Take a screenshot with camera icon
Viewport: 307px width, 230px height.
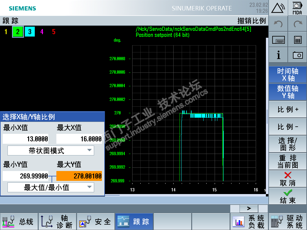(298, 55)
